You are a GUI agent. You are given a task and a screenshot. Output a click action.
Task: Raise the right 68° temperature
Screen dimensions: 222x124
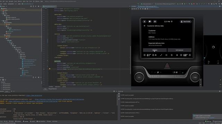click(x=190, y=55)
